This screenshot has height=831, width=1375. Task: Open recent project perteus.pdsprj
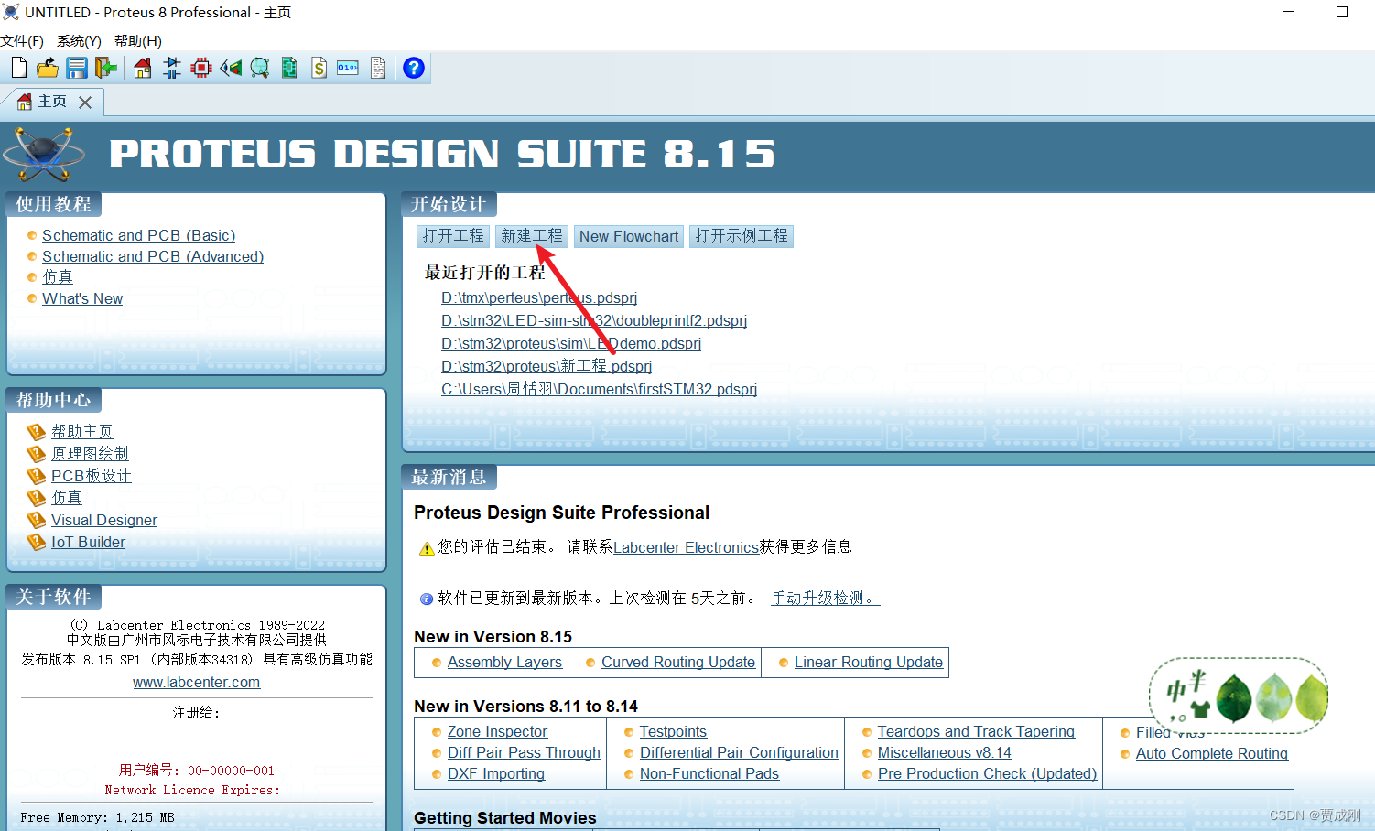[539, 297]
